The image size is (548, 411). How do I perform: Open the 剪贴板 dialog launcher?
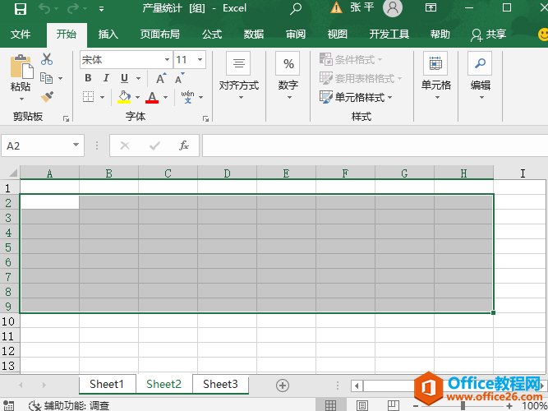(x=66, y=119)
